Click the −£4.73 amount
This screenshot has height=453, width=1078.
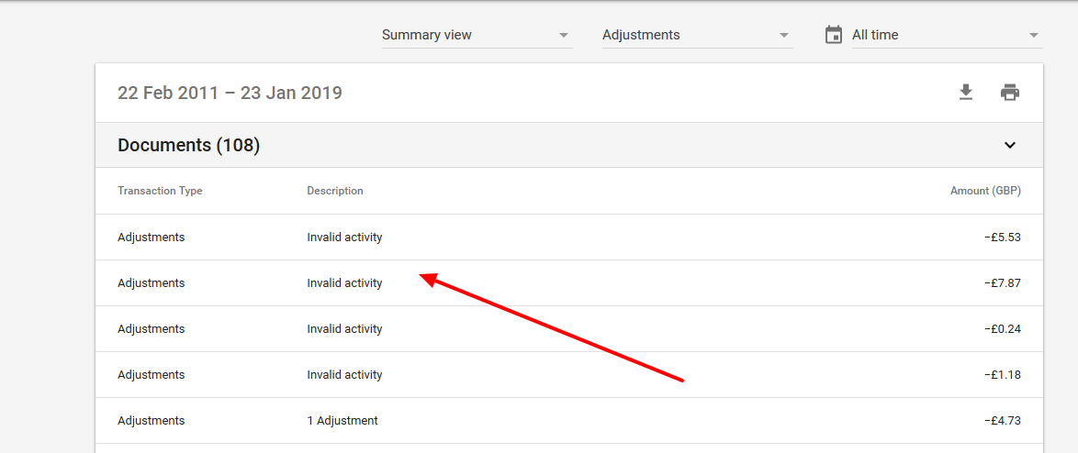pos(1002,421)
